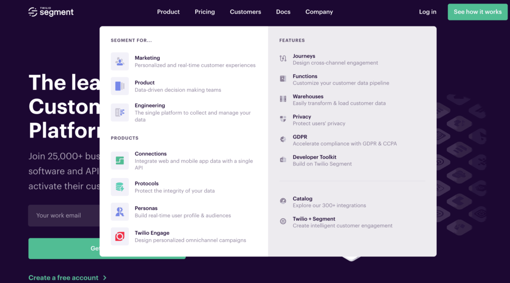Viewport: 510px width, 283px height.
Task: Click the Privacy shield icon
Action: point(283,119)
